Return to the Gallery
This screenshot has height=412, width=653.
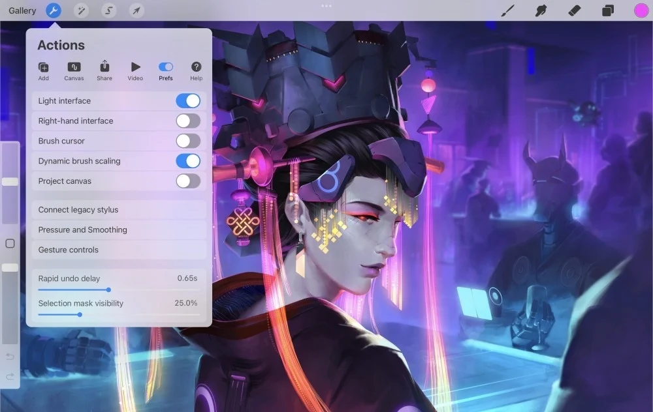(x=22, y=10)
